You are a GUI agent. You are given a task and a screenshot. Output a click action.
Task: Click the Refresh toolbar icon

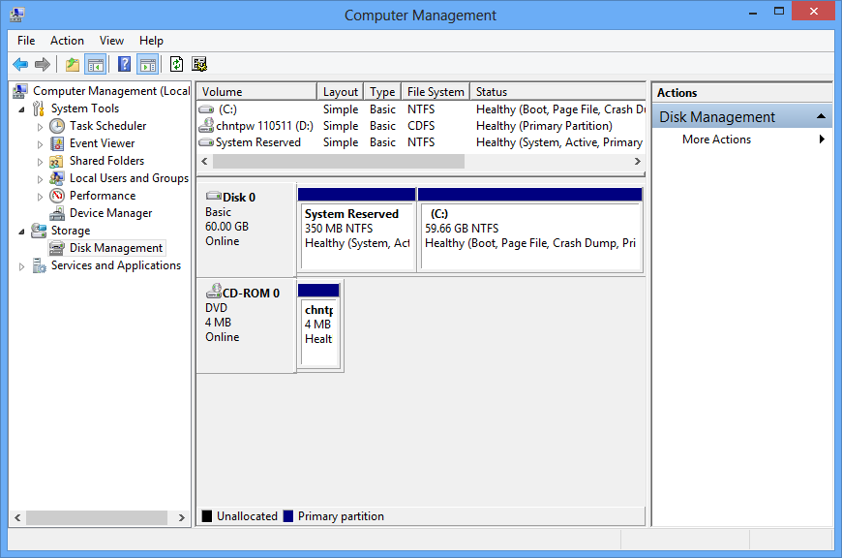176,65
